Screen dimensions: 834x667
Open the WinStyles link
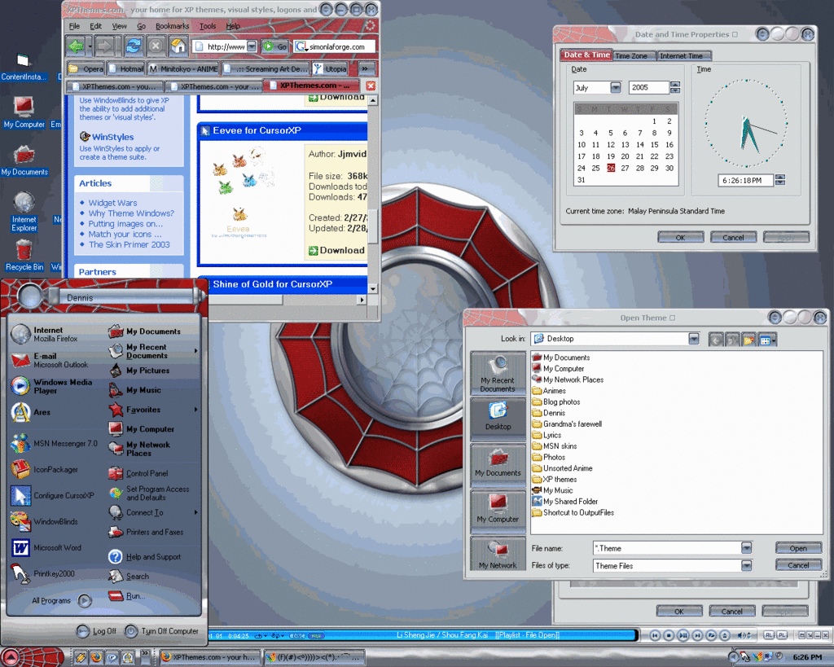point(112,137)
